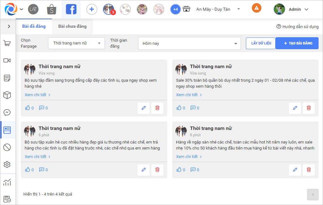Show the +4 more fanpages badge
This screenshot has width=323, height=205.
[x=175, y=9]
